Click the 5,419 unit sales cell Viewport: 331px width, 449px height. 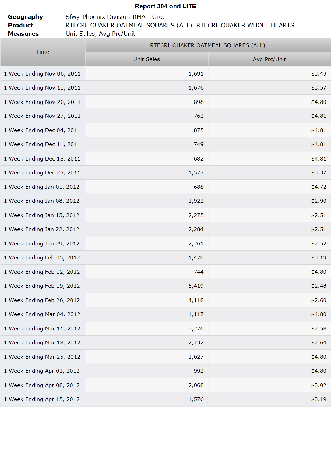pos(147,286)
